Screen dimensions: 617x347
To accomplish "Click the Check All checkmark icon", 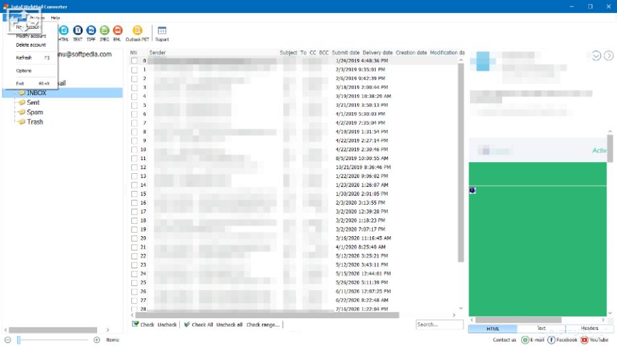I will point(187,324).
